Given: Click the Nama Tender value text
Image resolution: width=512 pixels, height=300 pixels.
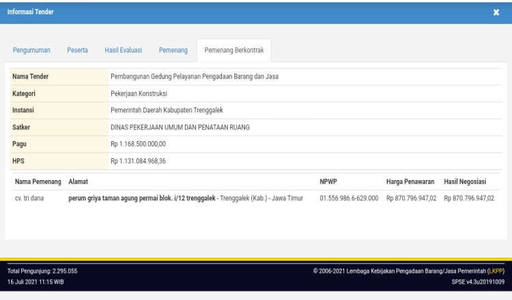Looking at the screenshot, I should tap(194, 76).
